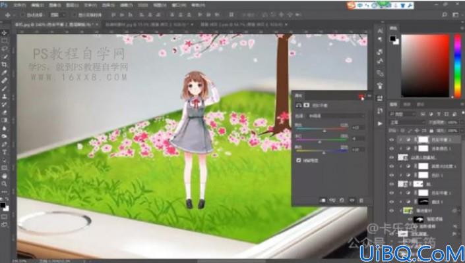Switch to the second document tab
This screenshot has height=263, width=465.
click(x=148, y=24)
